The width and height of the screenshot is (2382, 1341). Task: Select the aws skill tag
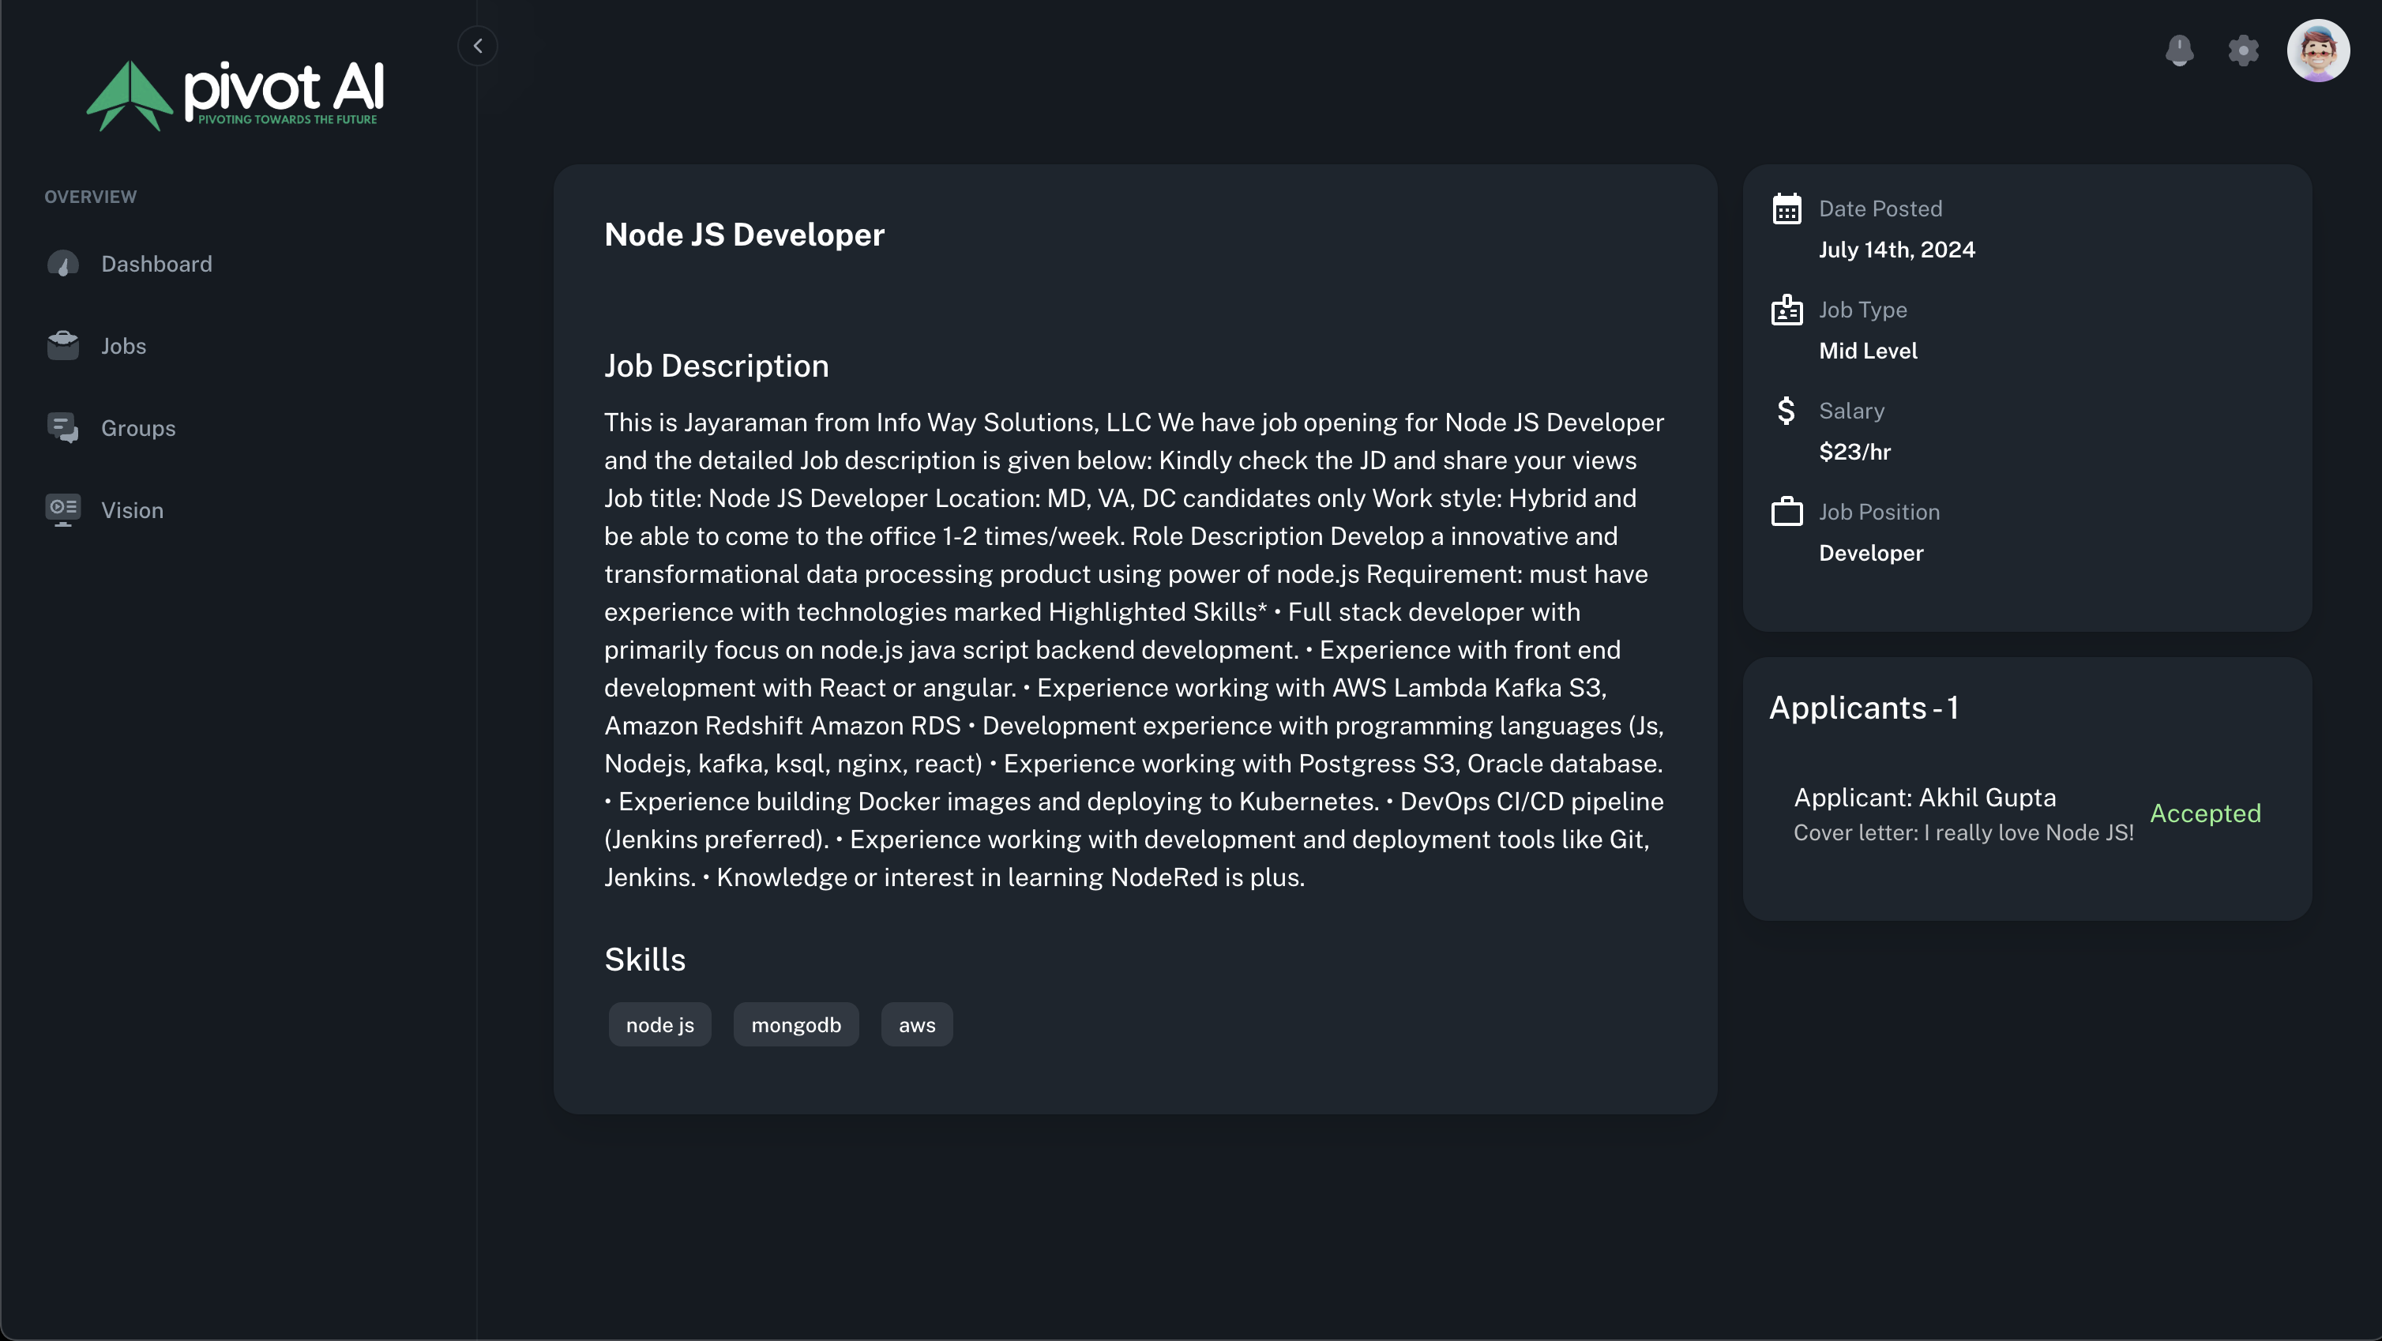pyautogui.click(x=916, y=1025)
